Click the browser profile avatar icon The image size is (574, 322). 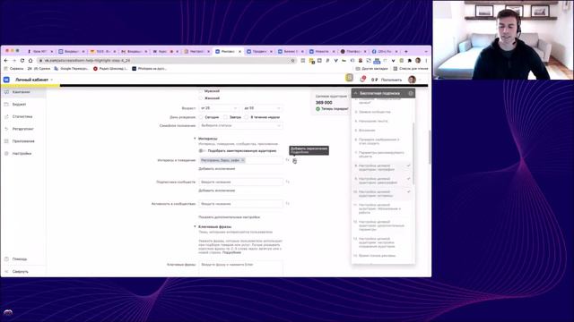418,61
